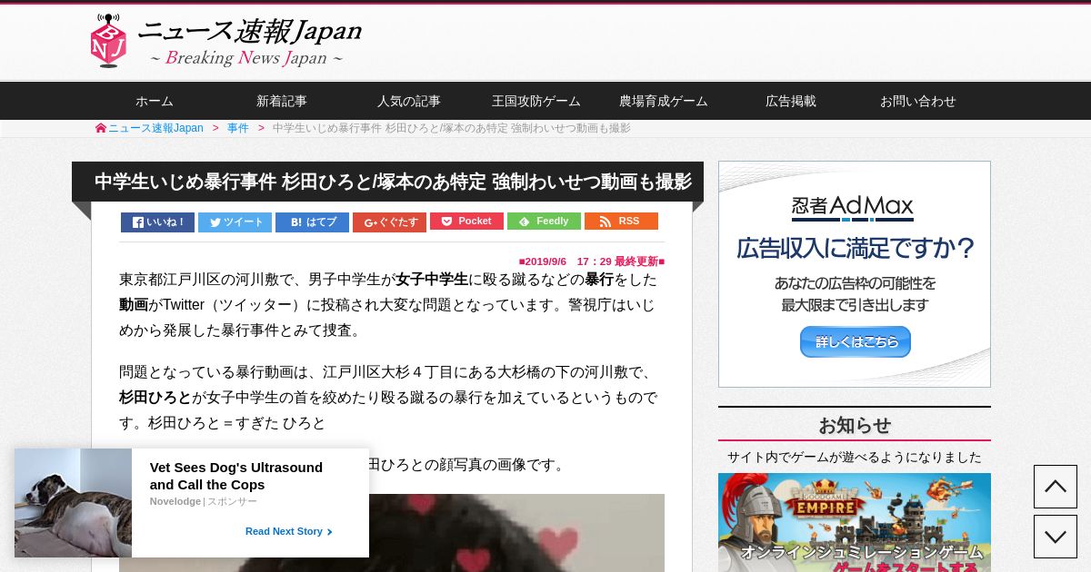Share with Google+ ぐぐたす button
The width and height of the screenshot is (1091, 572).
[389, 222]
